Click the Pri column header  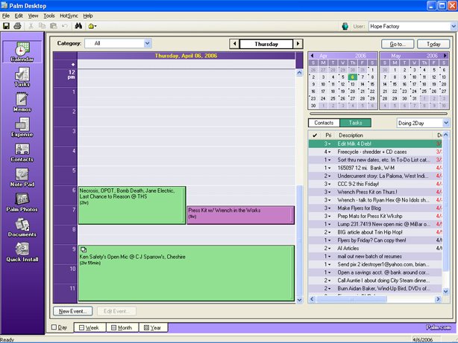328,135
